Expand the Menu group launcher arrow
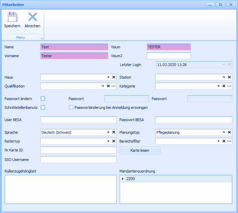 (x=42, y=38)
